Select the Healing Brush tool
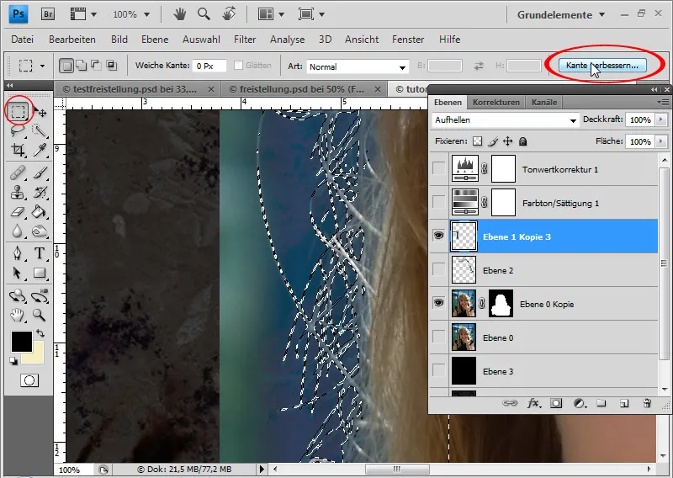 click(18, 173)
